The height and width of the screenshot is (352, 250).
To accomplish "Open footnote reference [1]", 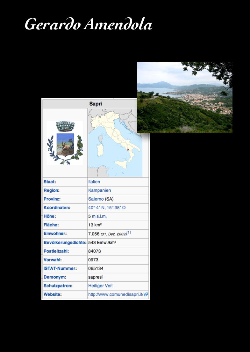I will (129, 233).
